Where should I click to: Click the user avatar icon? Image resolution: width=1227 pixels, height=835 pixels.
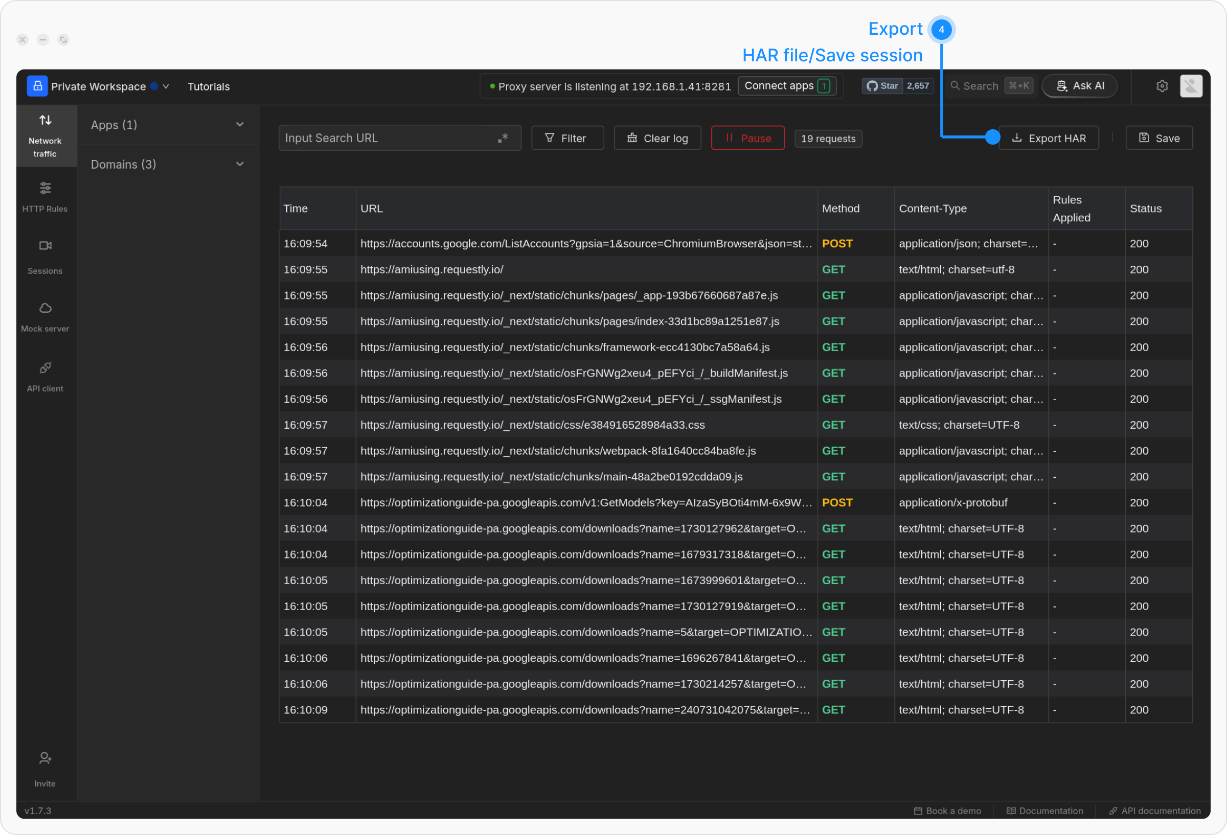coord(1191,86)
